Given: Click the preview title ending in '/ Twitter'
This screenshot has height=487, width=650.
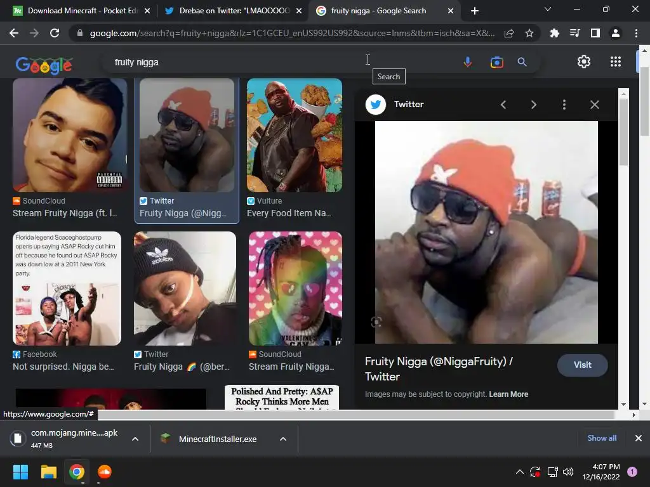Looking at the screenshot, I should click(439, 368).
